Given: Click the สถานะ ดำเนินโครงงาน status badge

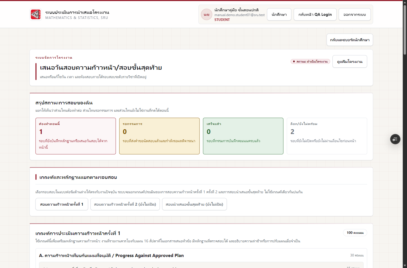Looking at the screenshot, I should pos(310,61).
